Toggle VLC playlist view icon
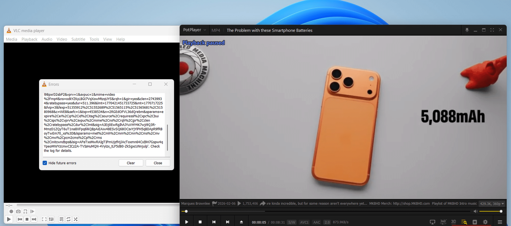This screenshot has height=226, width=511. (x=61, y=219)
